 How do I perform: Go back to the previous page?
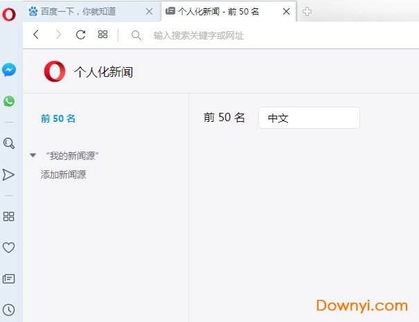[x=36, y=35]
